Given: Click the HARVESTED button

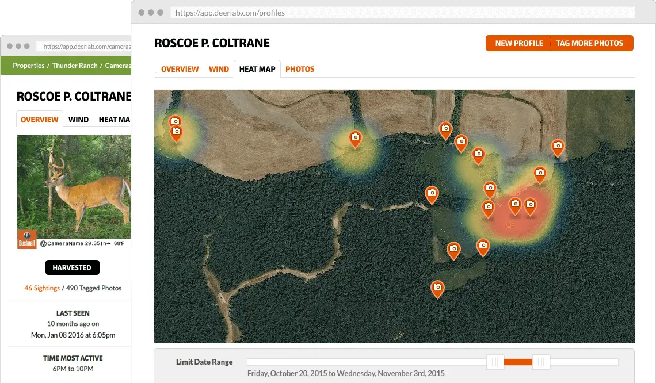Looking at the screenshot, I should (x=72, y=267).
